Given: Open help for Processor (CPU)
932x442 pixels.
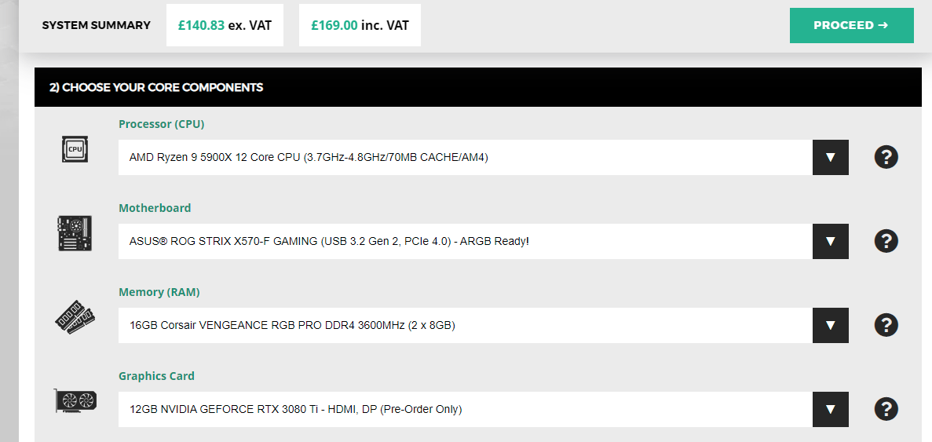Looking at the screenshot, I should (x=886, y=158).
